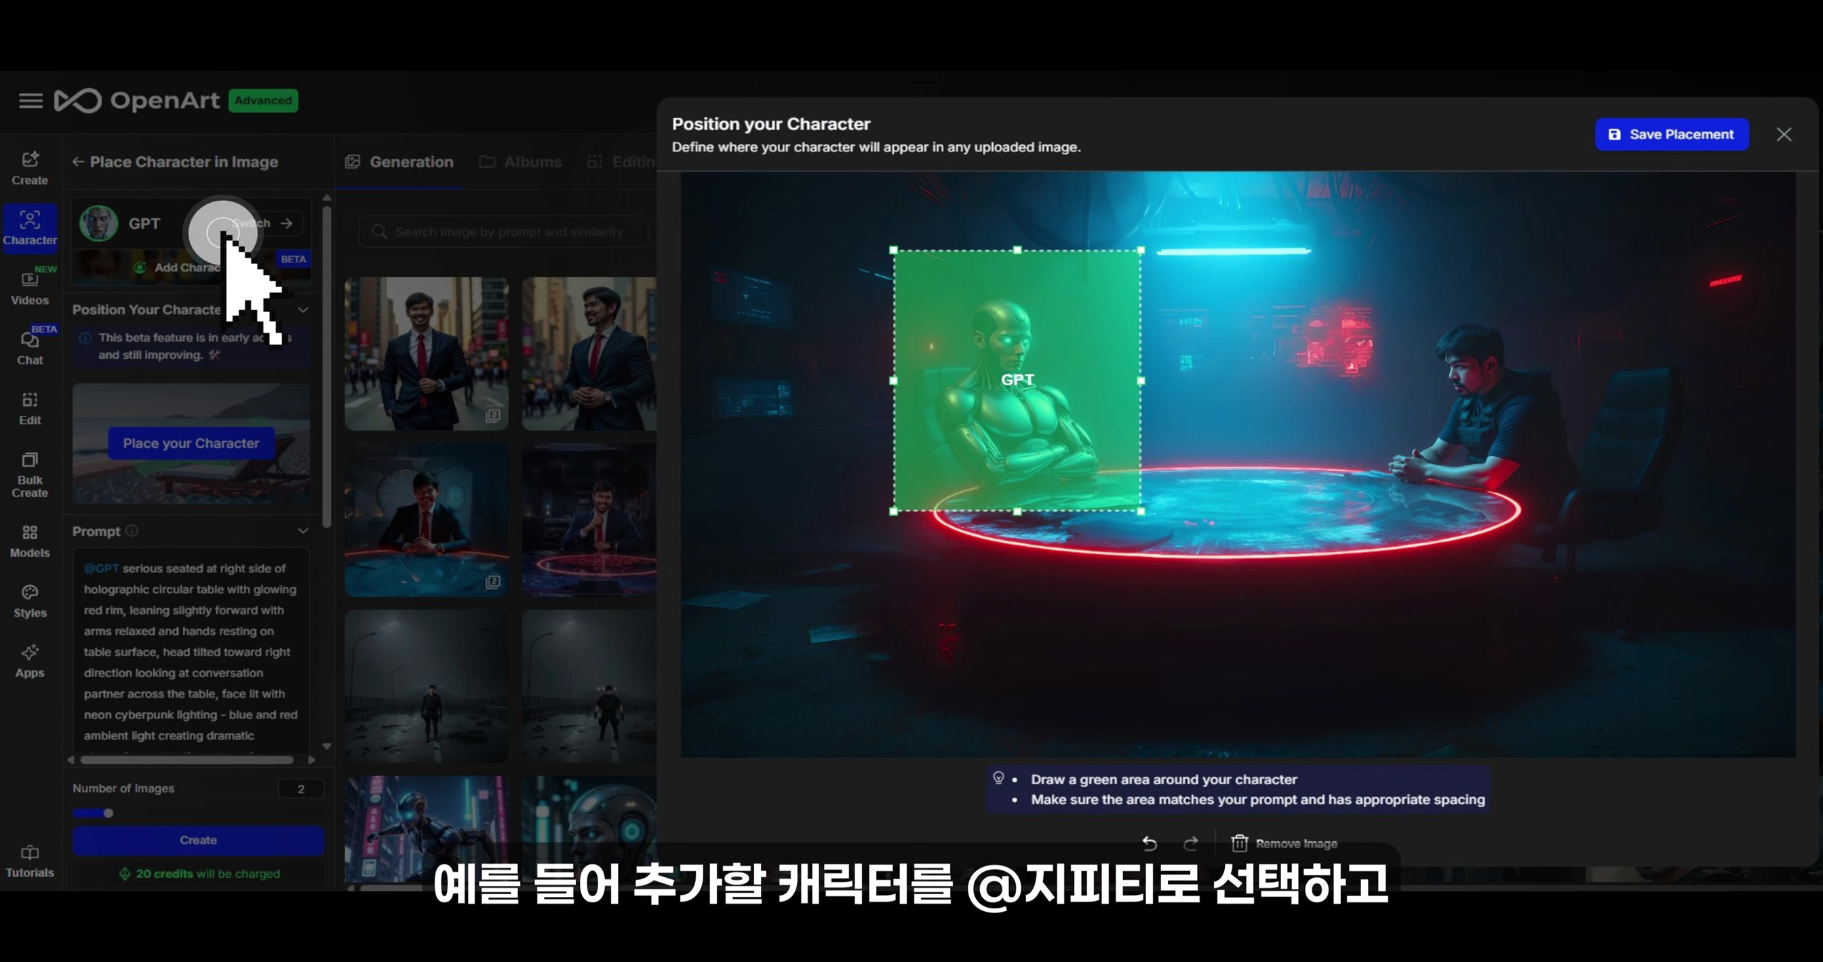Switch to the Albums tab
The image size is (1823, 962).
521,162
